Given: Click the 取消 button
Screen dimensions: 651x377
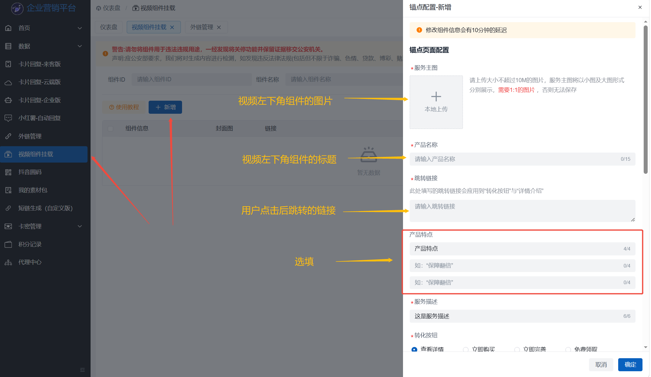Looking at the screenshot, I should click(601, 365).
